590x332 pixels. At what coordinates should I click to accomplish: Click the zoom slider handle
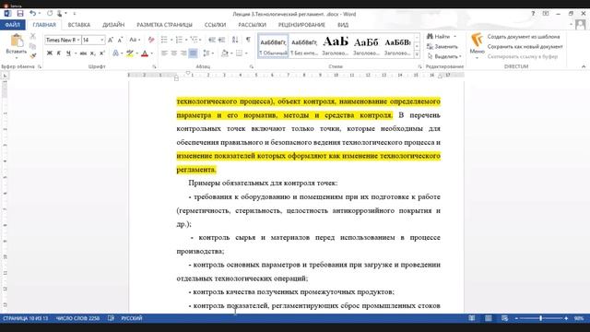tap(541, 318)
